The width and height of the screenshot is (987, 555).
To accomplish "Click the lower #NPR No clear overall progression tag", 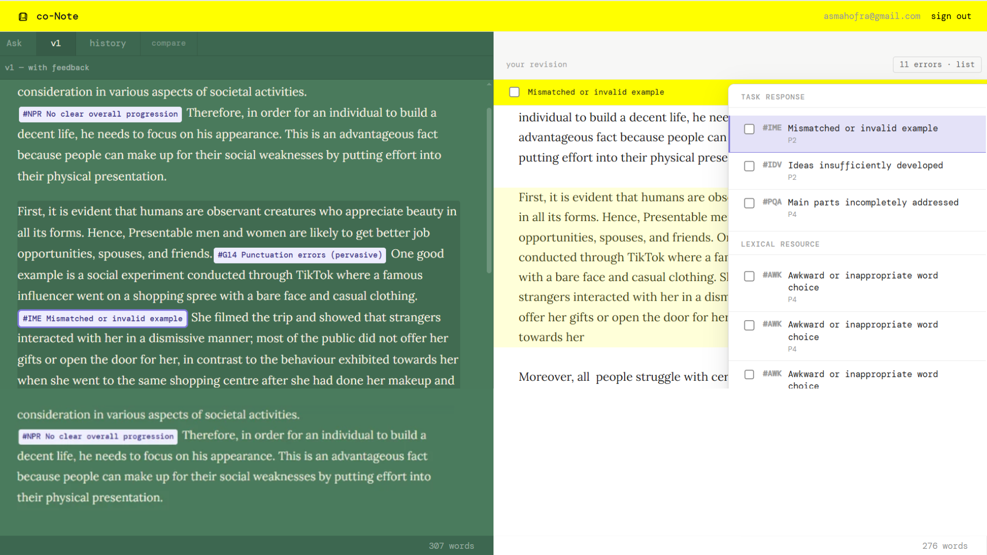I will coord(98,436).
